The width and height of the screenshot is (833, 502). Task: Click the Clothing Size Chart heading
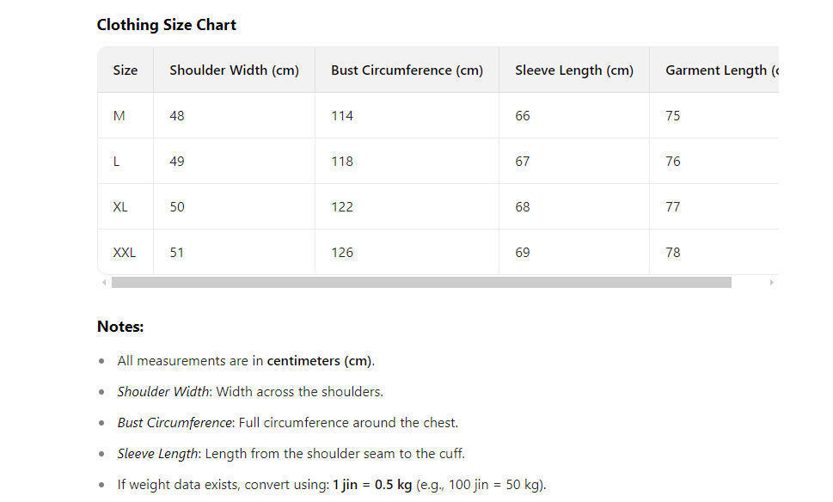pos(167,25)
